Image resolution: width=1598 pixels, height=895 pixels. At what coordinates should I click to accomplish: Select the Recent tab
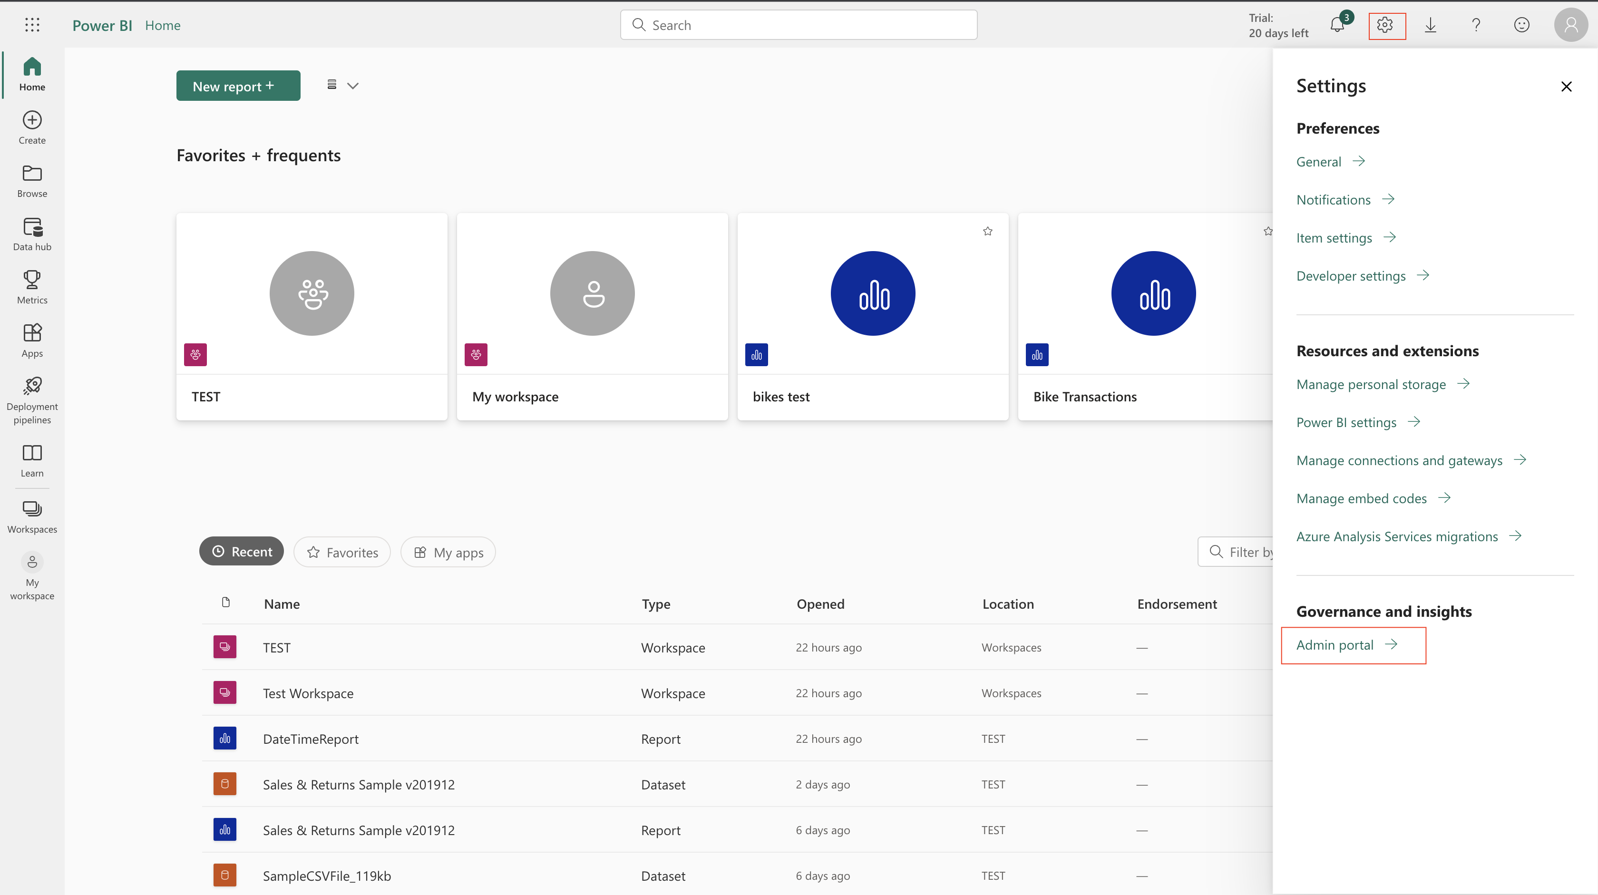241,551
